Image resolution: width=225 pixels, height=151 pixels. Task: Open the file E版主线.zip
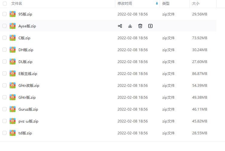28,73
